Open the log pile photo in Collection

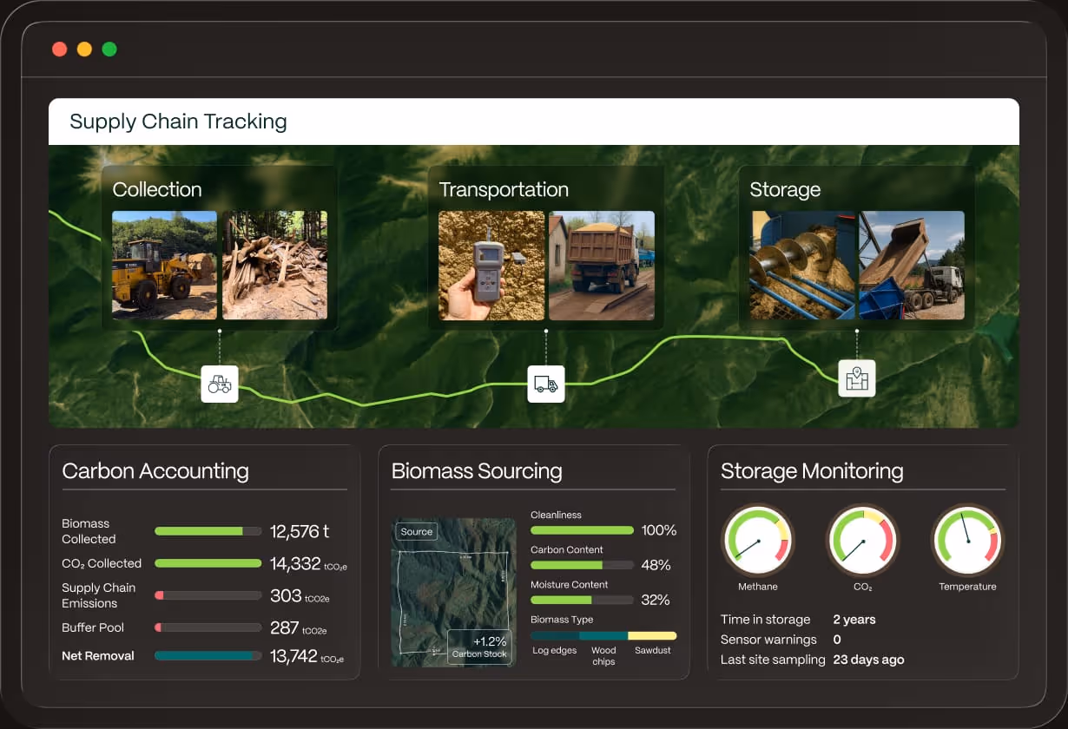[275, 265]
